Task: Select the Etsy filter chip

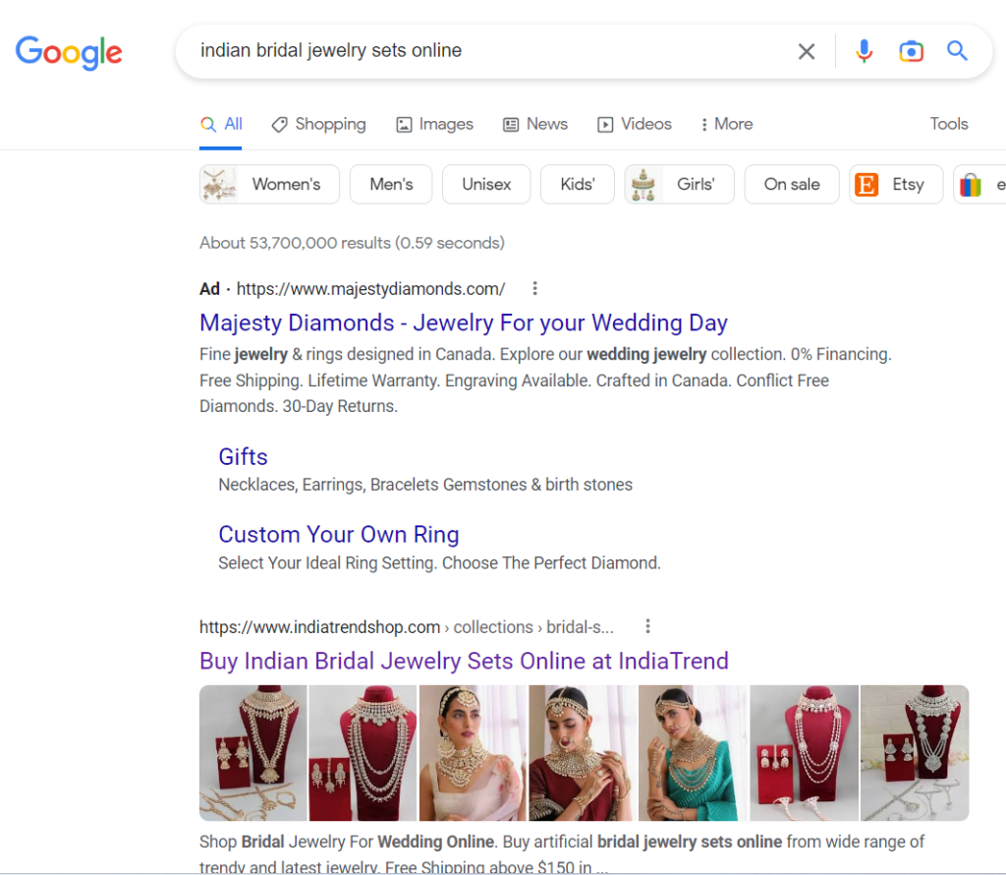Action: pyautogui.click(x=895, y=184)
